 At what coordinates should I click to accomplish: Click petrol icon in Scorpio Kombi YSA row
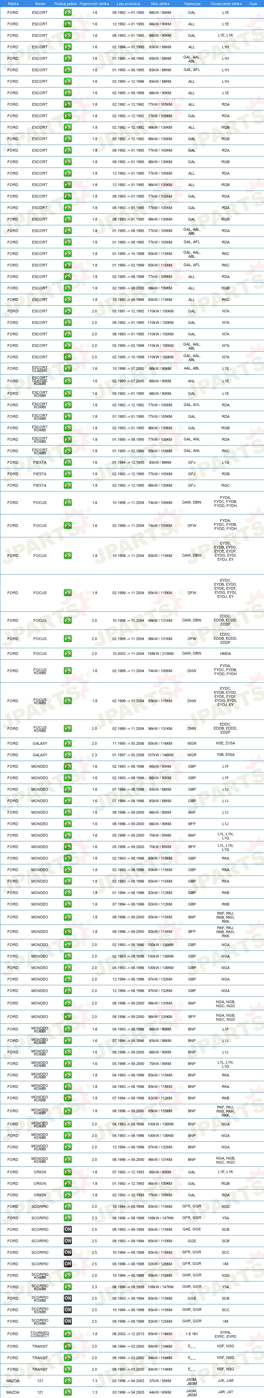(x=68, y=1287)
